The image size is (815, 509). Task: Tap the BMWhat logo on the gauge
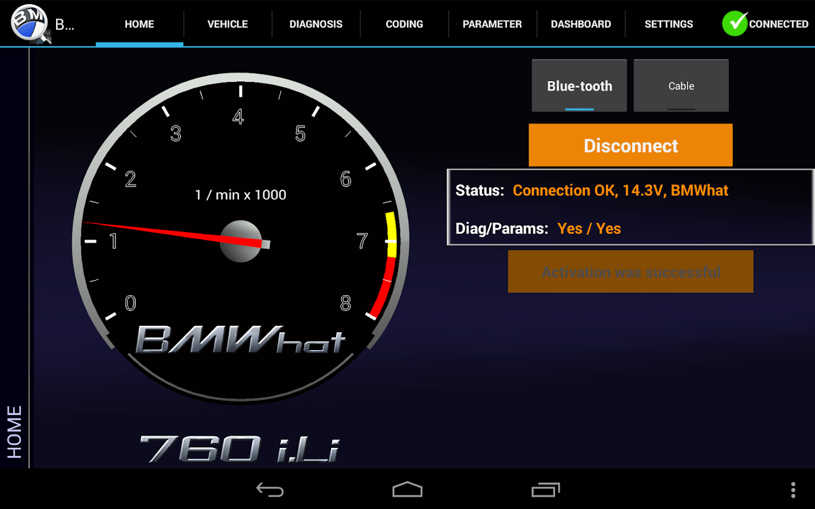(x=241, y=339)
